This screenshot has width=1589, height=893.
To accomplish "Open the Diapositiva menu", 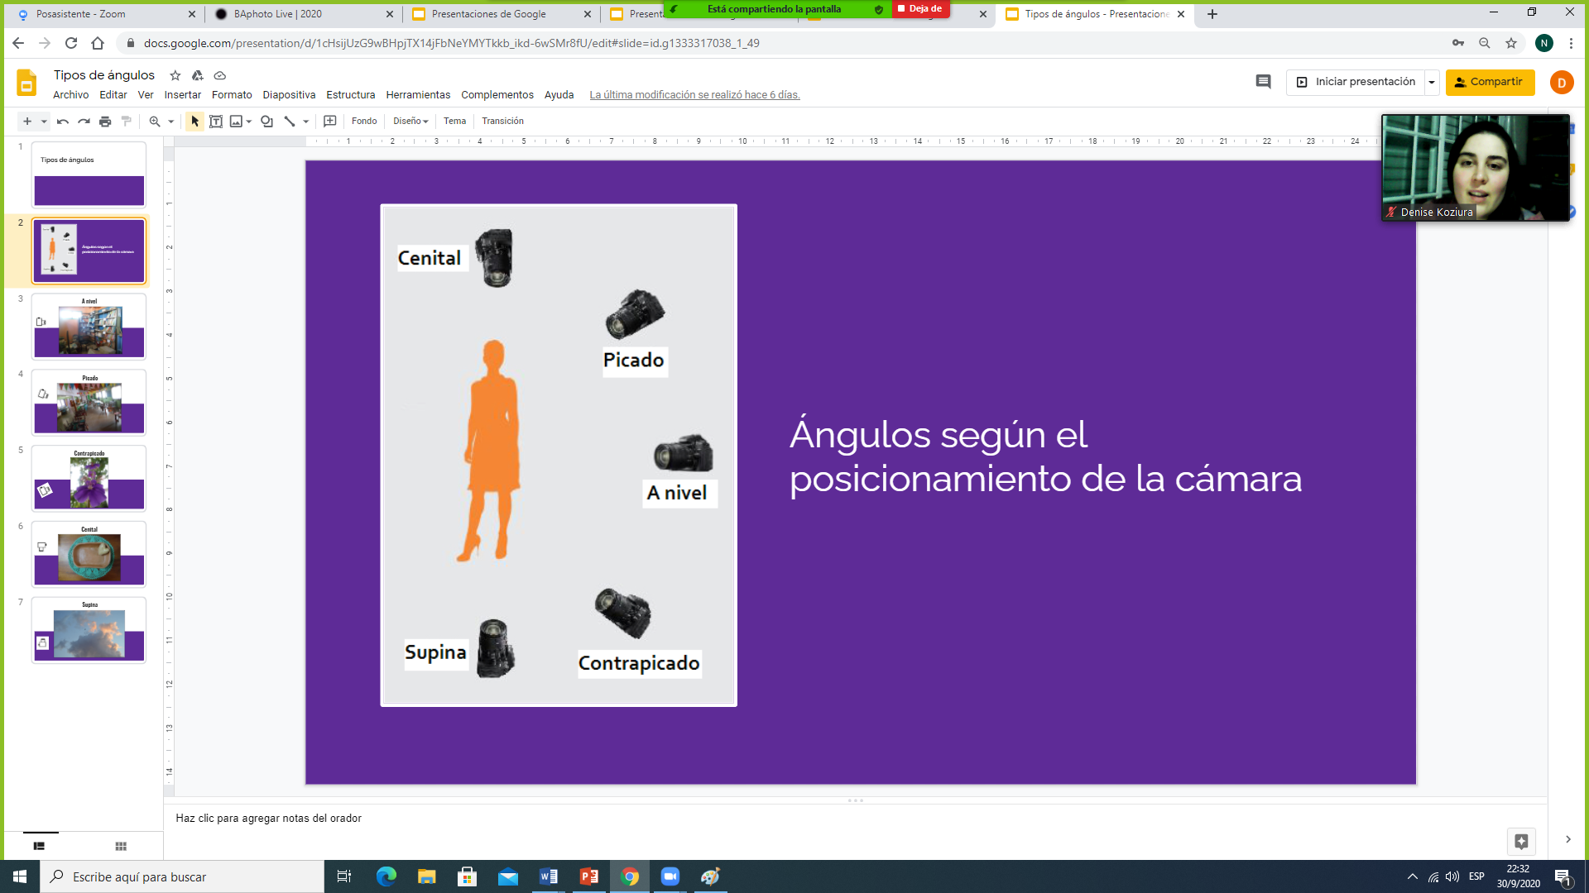I will (x=289, y=95).
